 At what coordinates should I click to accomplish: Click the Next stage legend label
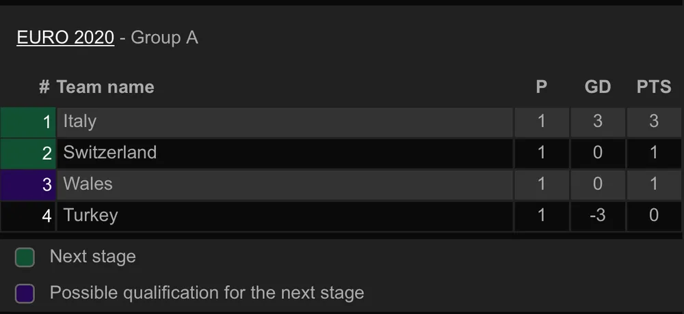93,257
